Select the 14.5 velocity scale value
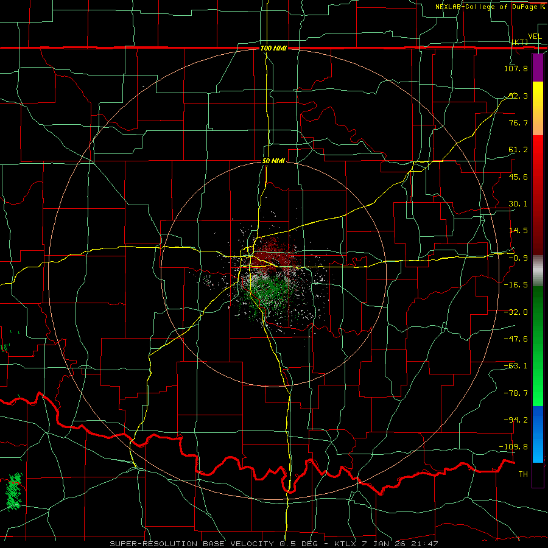548x548 pixels. point(518,231)
